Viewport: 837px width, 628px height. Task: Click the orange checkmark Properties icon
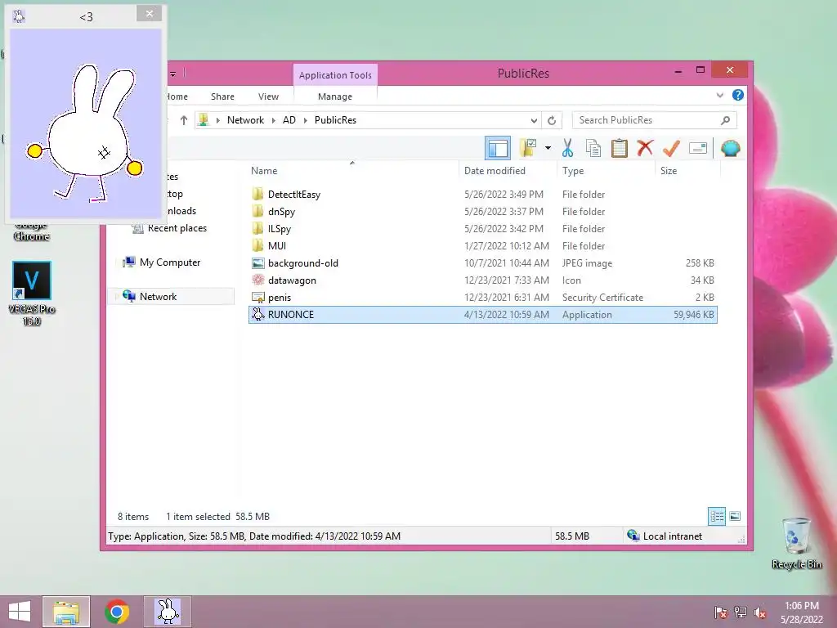[672, 148]
